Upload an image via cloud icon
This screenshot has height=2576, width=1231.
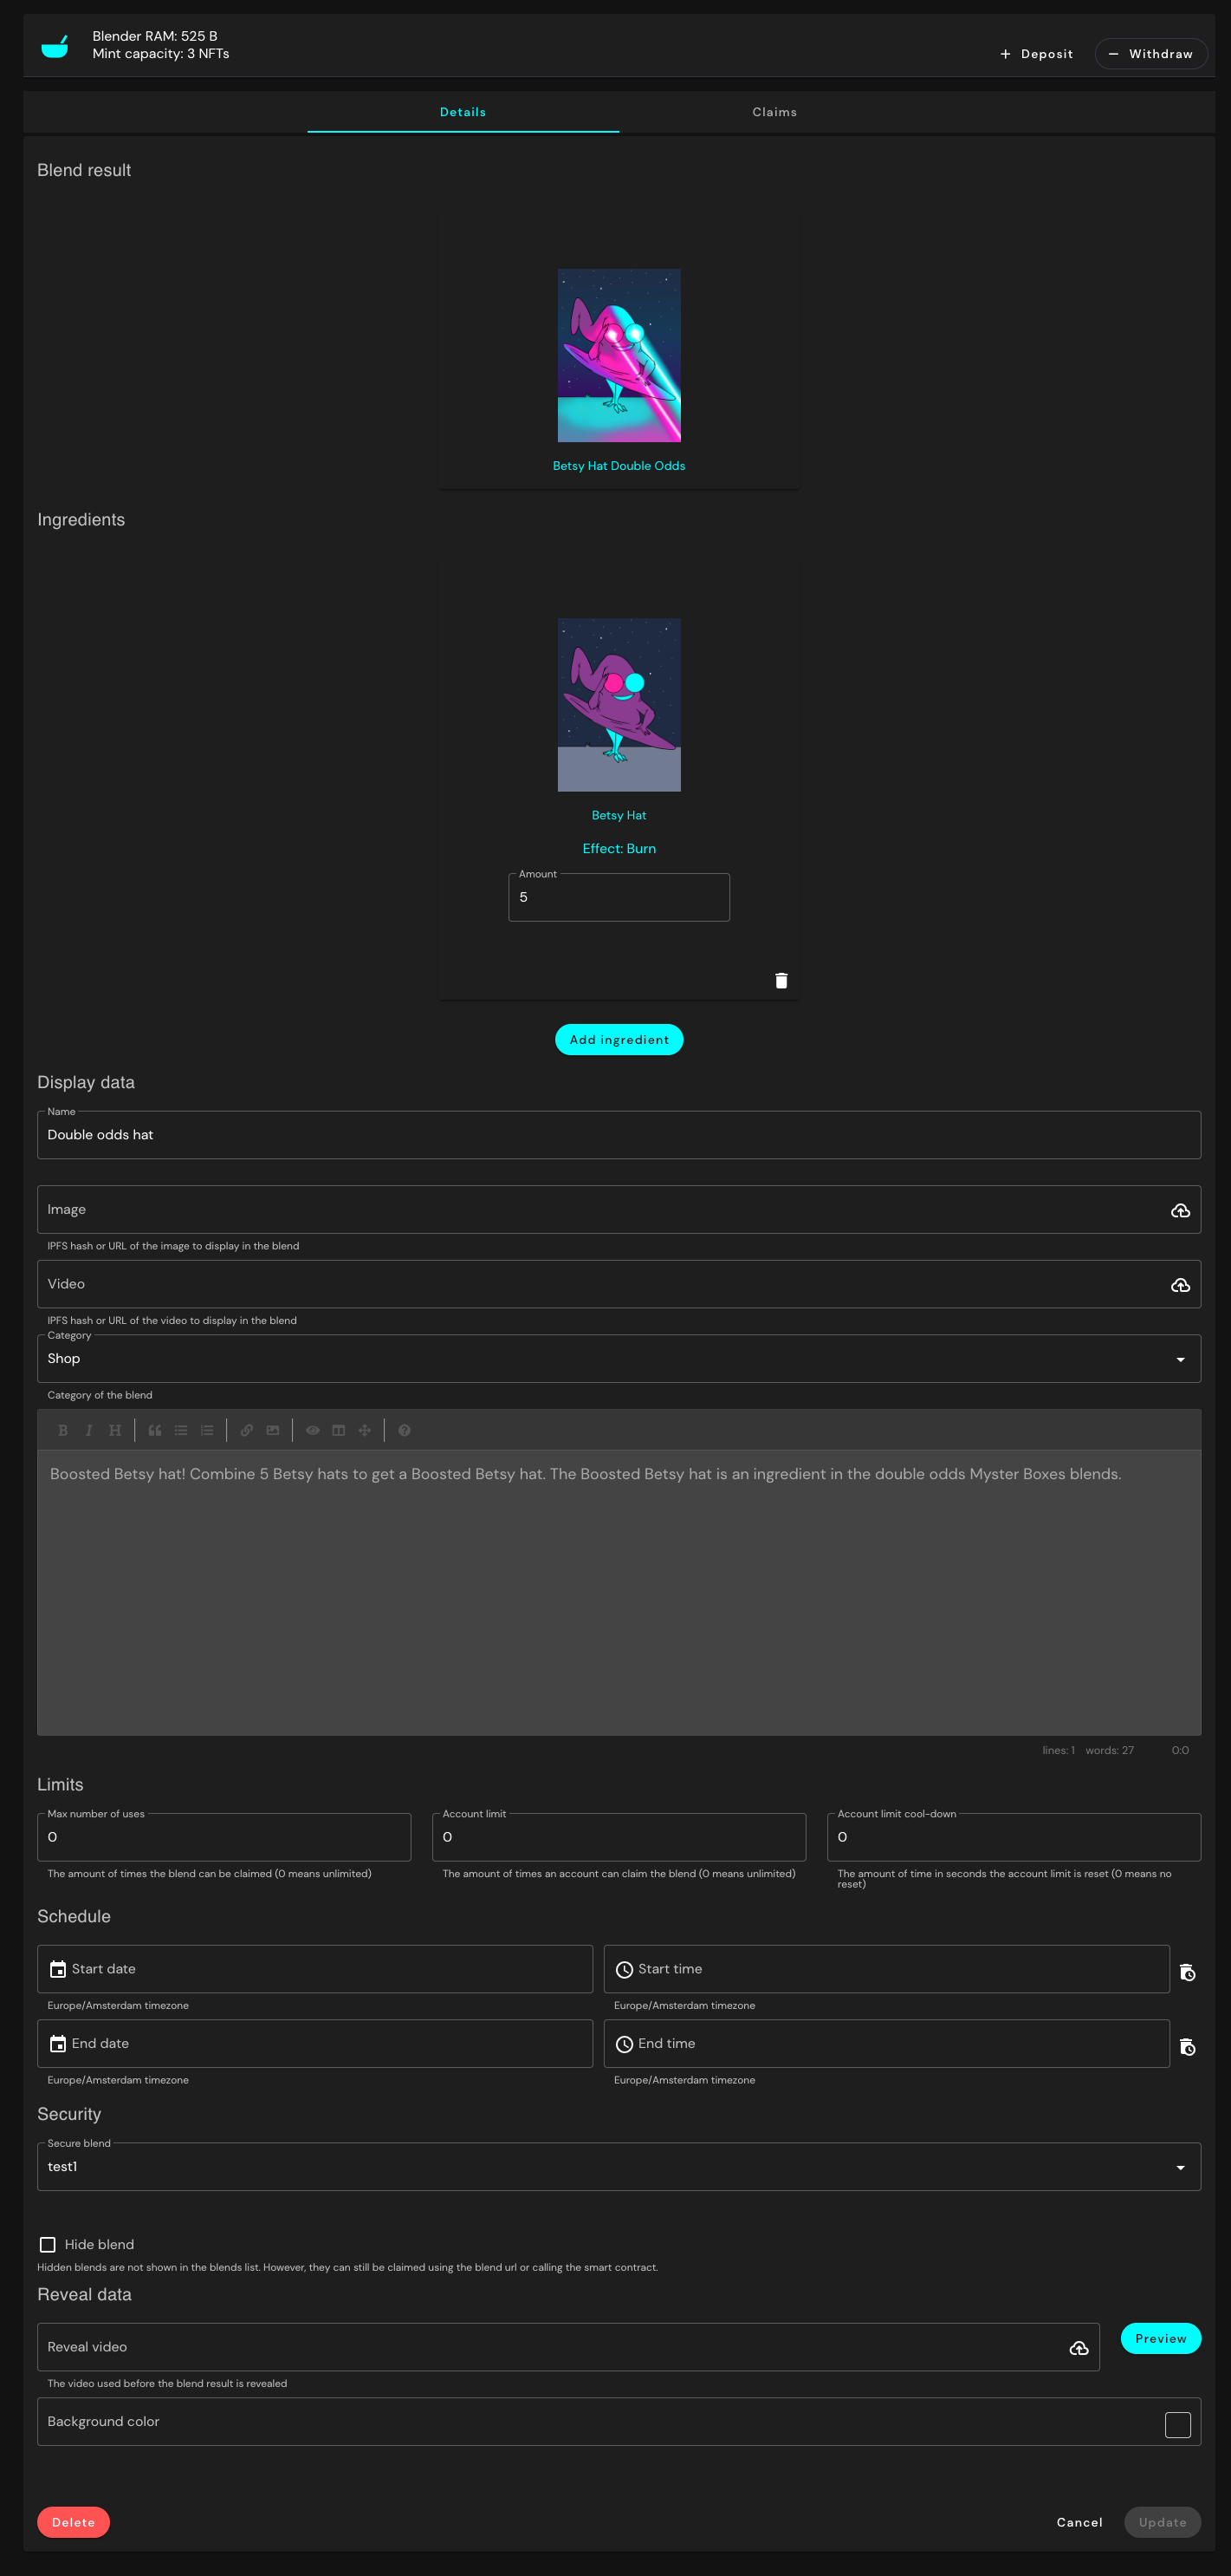(x=1180, y=1210)
